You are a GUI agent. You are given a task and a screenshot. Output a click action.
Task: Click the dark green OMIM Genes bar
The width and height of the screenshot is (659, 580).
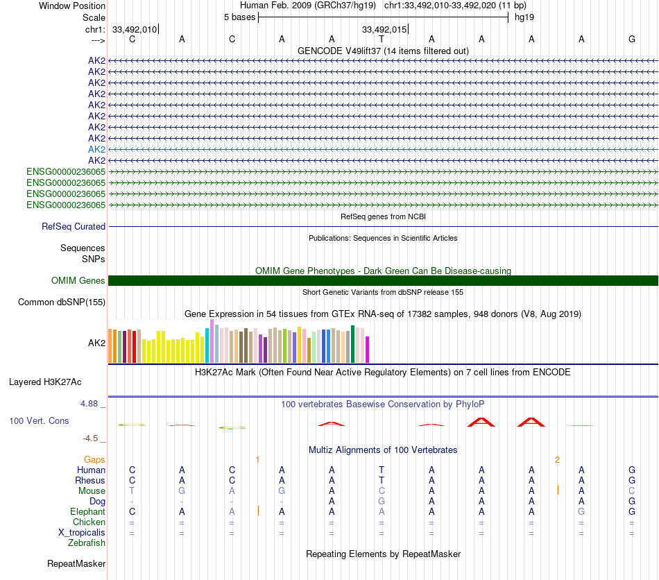point(383,280)
